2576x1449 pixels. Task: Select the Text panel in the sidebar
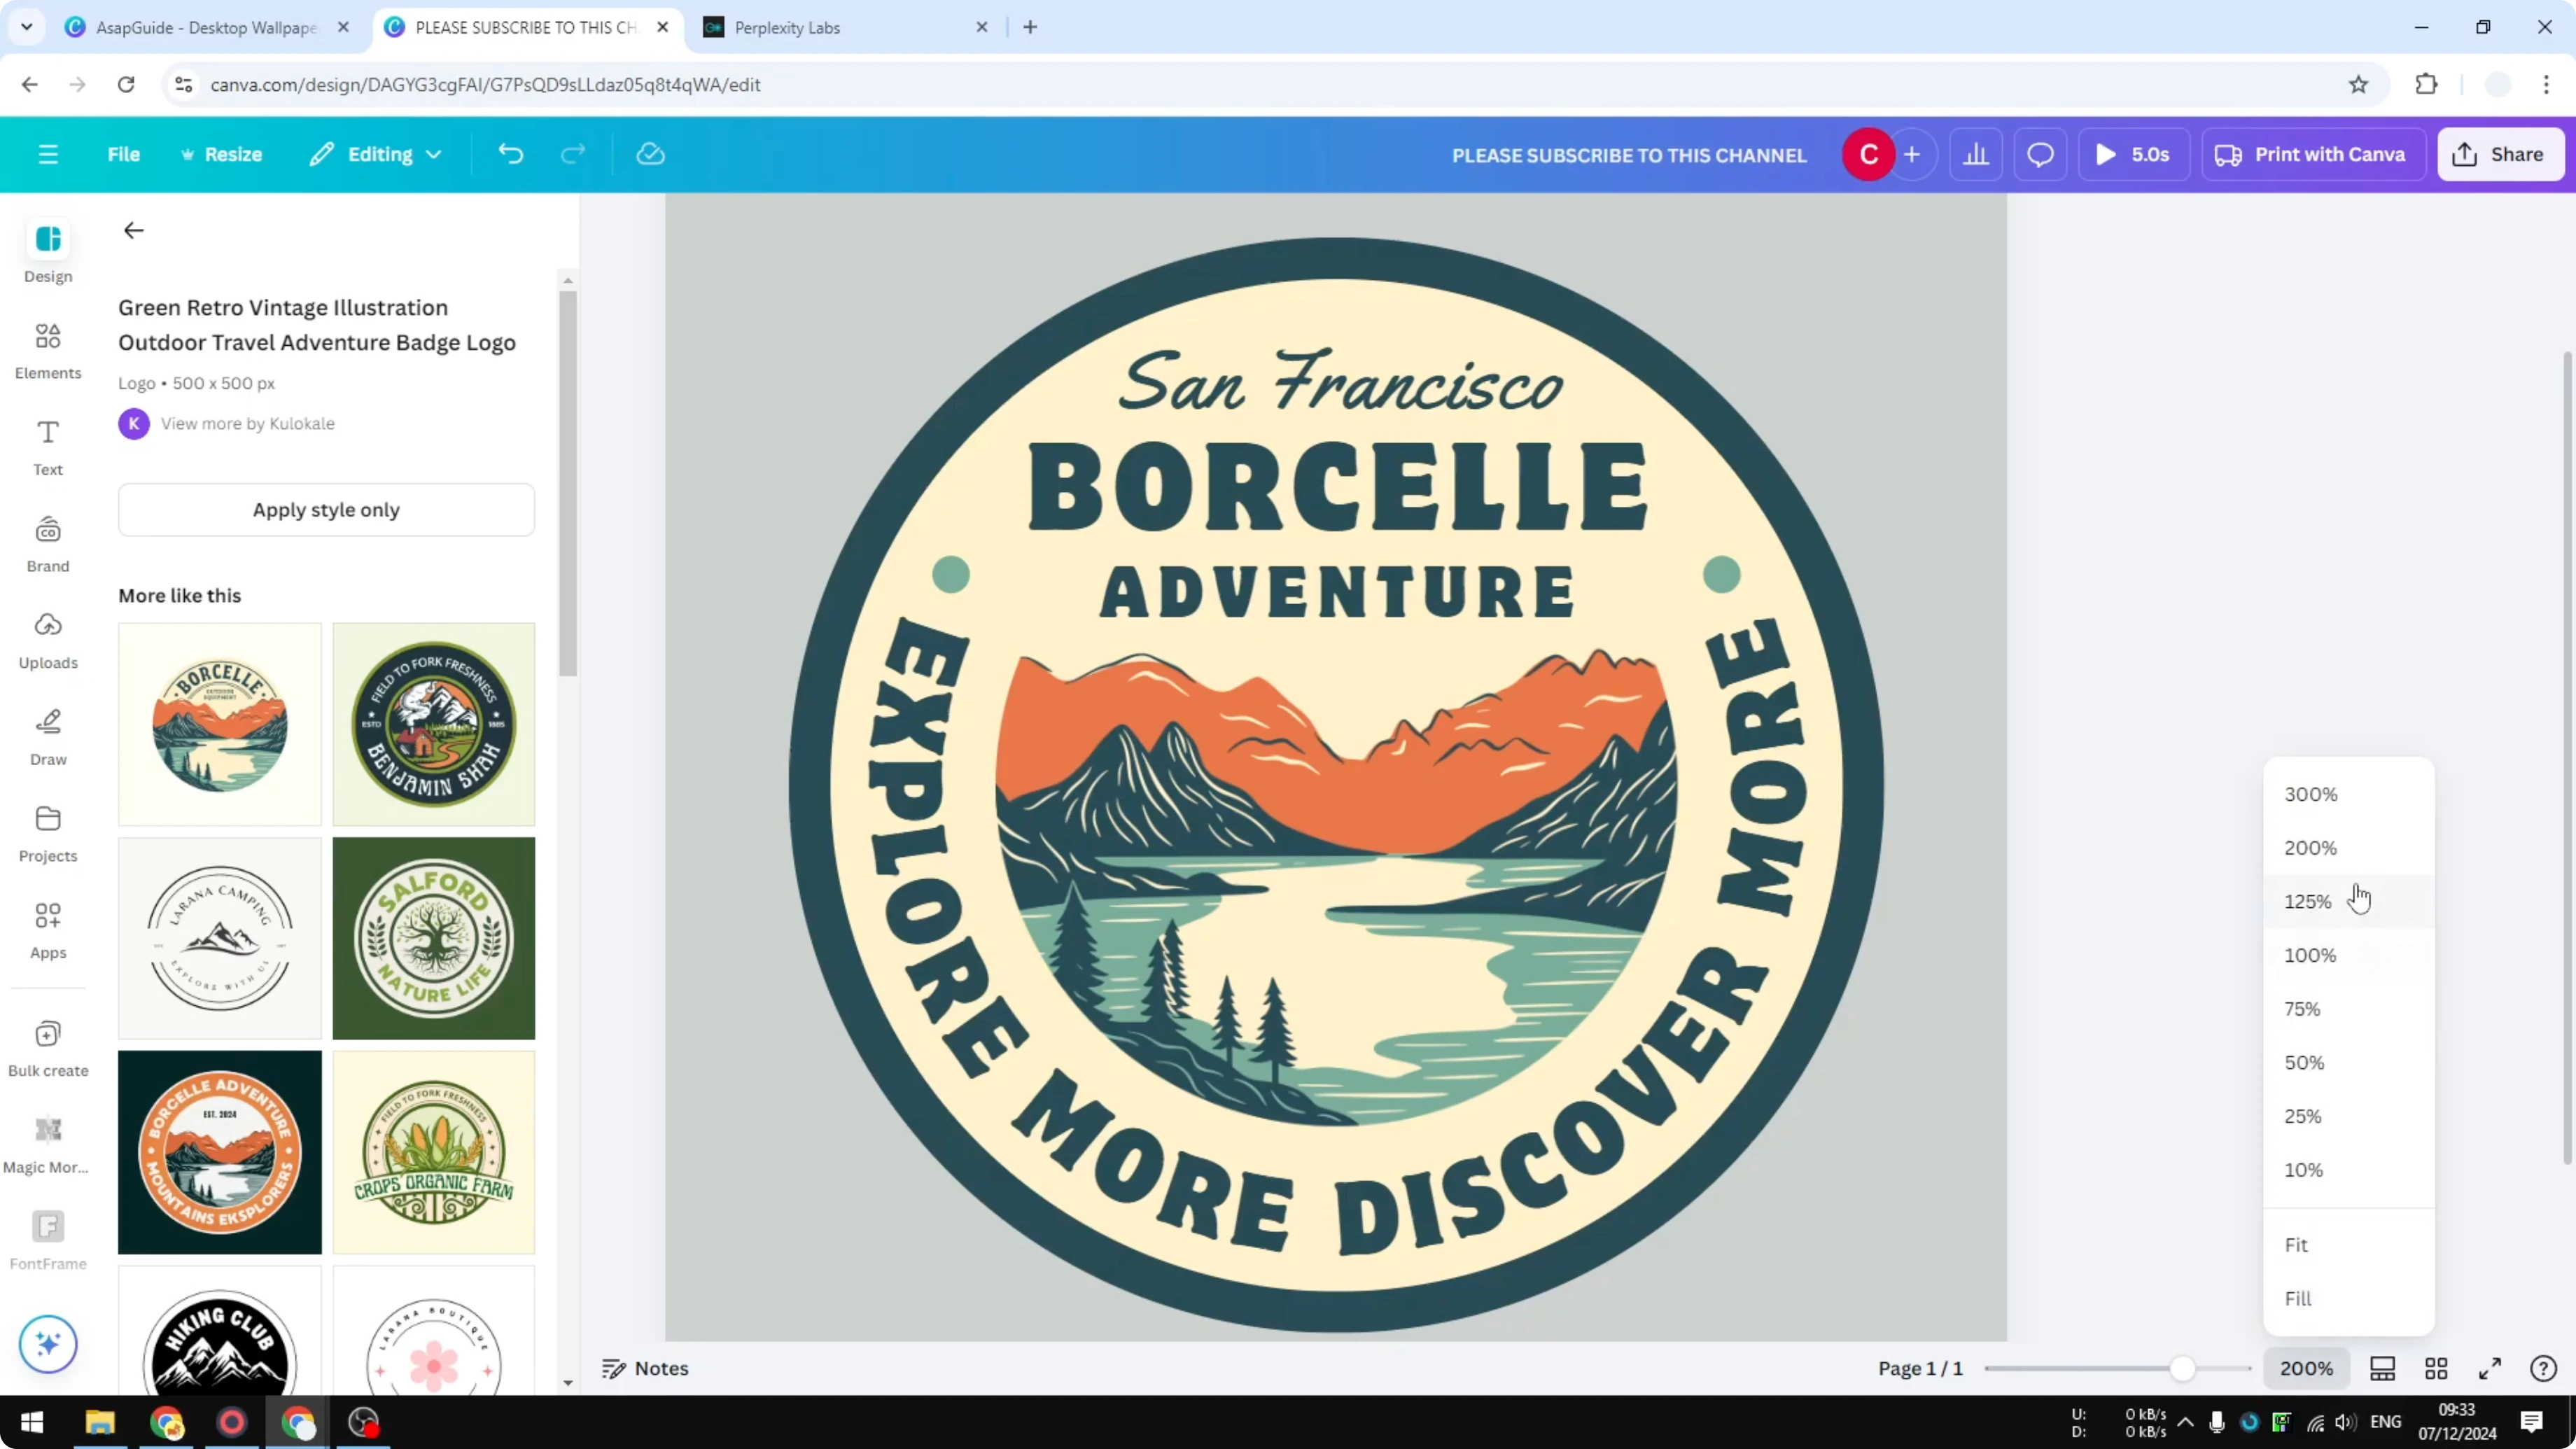(47, 447)
